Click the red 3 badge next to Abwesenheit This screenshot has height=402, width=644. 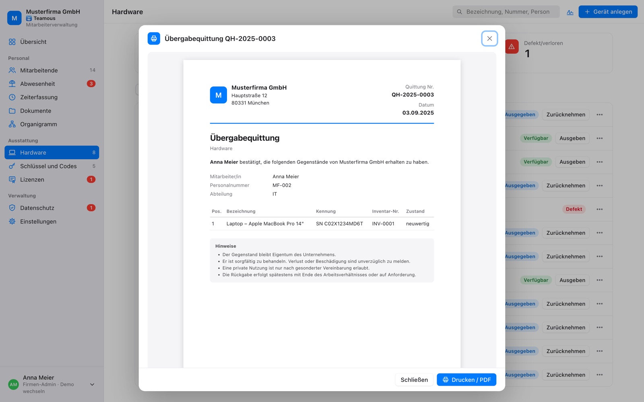pos(91,84)
